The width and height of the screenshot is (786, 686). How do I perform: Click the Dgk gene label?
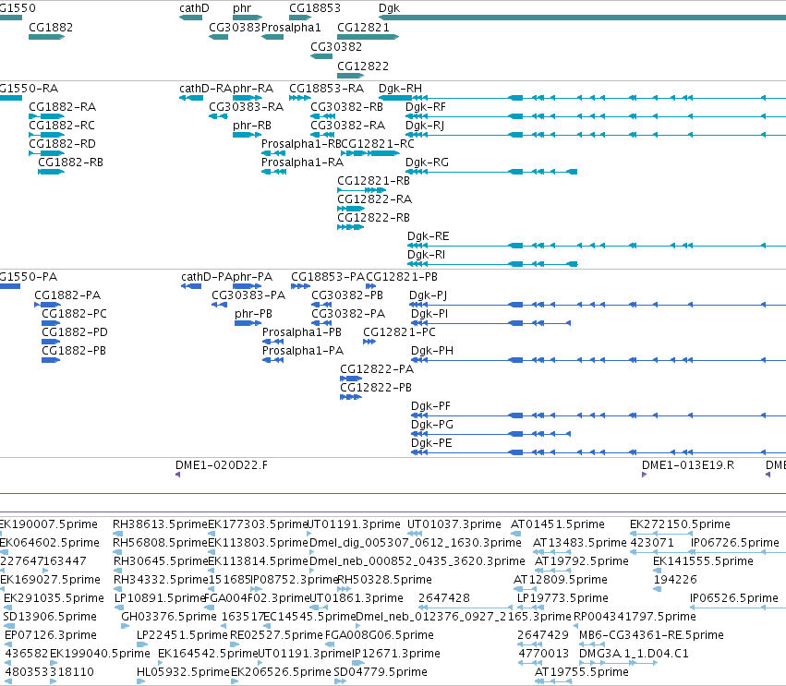pyautogui.click(x=389, y=8)
